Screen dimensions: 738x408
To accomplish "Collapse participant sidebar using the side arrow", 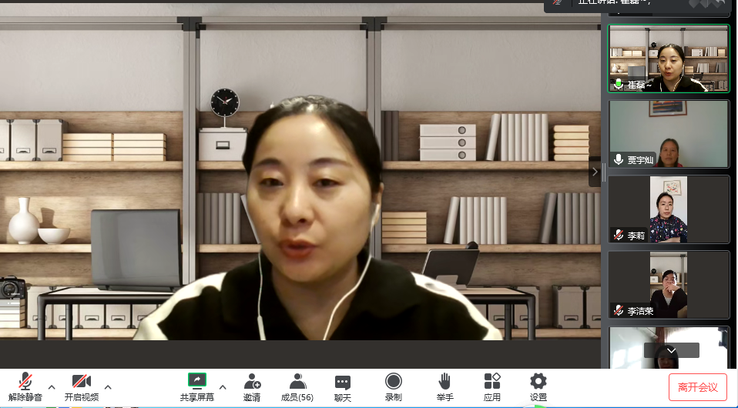I will (594, 172).
